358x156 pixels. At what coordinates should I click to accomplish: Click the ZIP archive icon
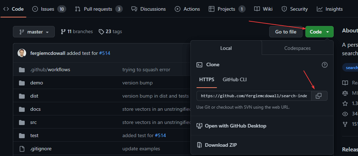[x=199, y=145]
